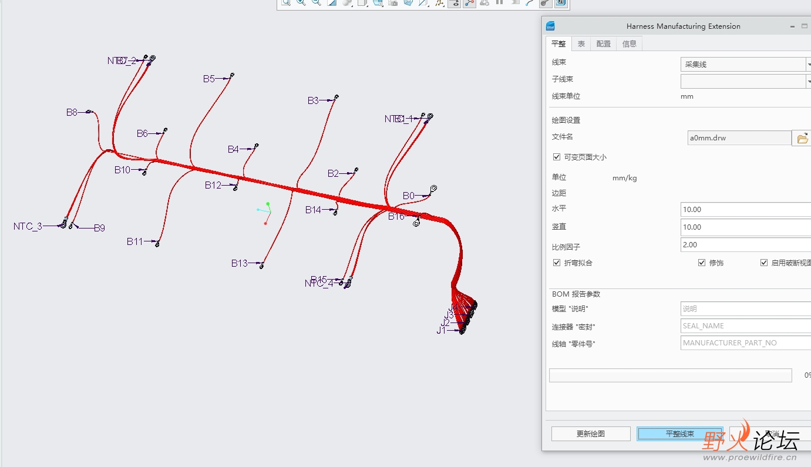The image size is (811, 467).
Task: Toggle the 启用破断视图 checkbox
Action: pyautogui.click(x=764, y=263)
